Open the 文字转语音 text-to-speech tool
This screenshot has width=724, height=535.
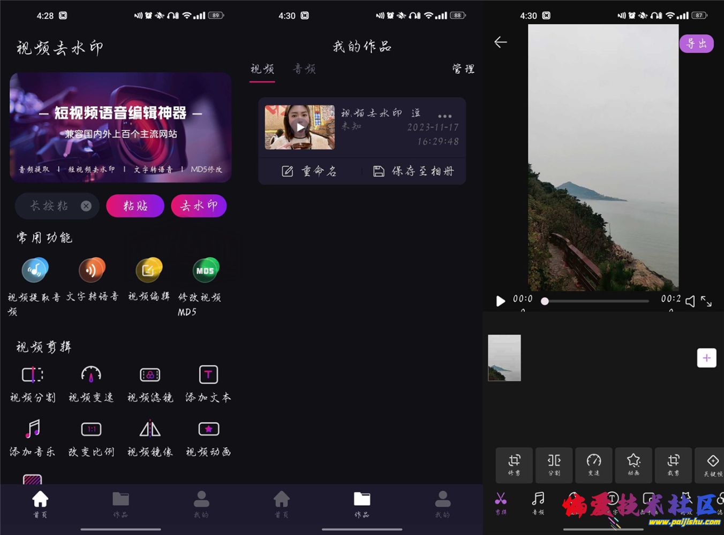92,271
